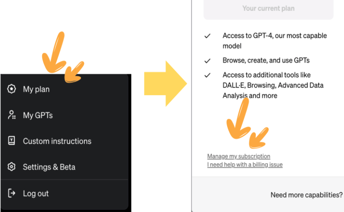Open the Manage my subscription link

239,156
